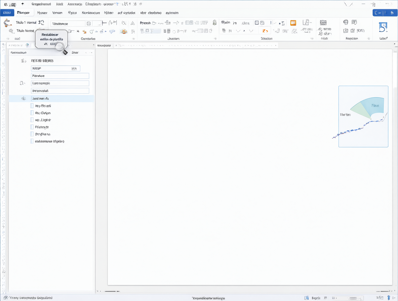
Task: Select the blue-highlighted row in the left panel
Action: [x=51, y=98]
